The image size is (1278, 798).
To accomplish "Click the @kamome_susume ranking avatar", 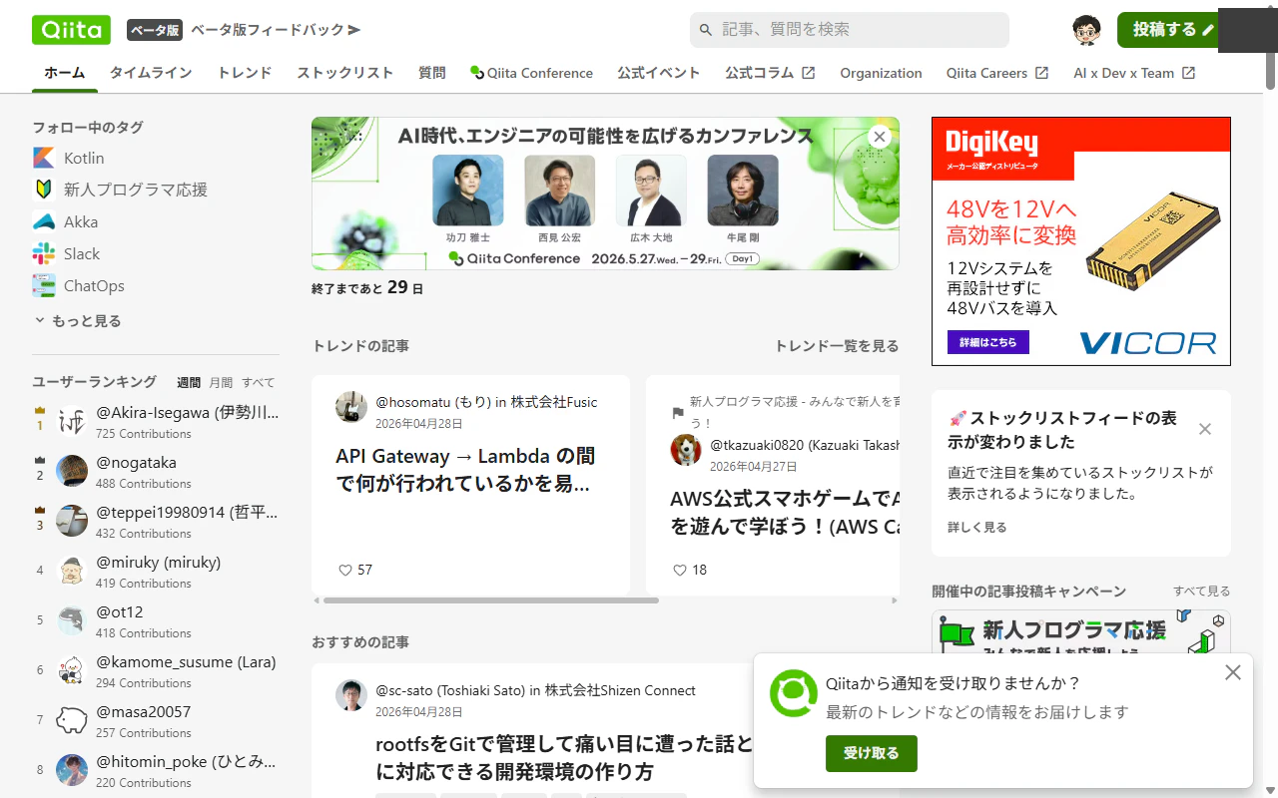I will 72,670.
